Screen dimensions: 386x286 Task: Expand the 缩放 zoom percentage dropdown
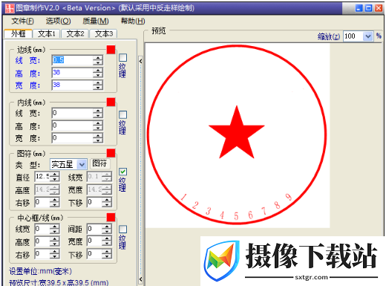[368, 36]
